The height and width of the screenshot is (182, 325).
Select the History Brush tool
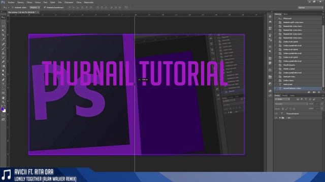pyautogui.click(x=3, y=57)
